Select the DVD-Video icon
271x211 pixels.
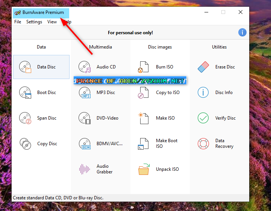click(x=85, y=118)
